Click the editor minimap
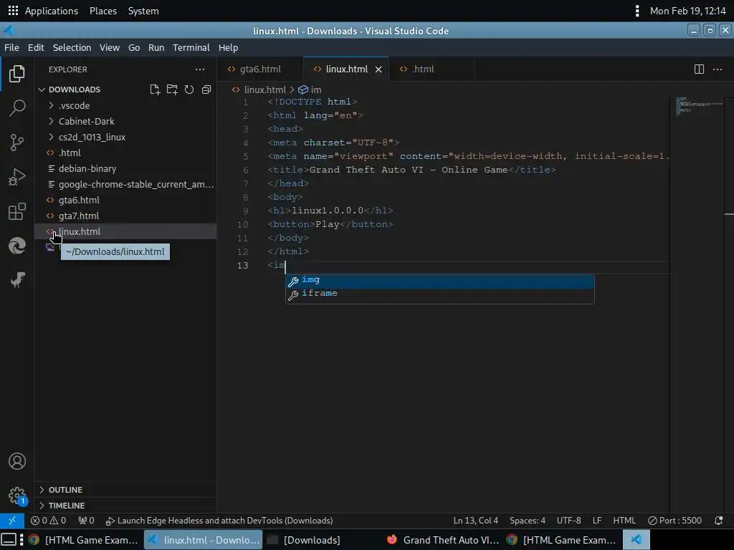This screenshot has height=550, width=734. pyautogui.click(x=699, y=107)
